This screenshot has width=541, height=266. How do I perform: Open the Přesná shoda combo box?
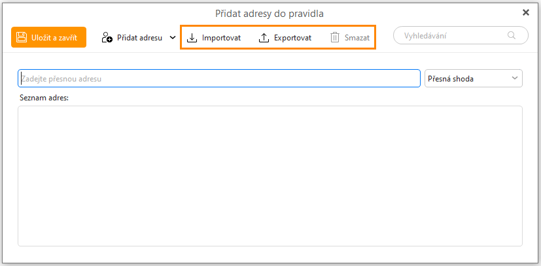pyautogui.click(x=466, y=79)
